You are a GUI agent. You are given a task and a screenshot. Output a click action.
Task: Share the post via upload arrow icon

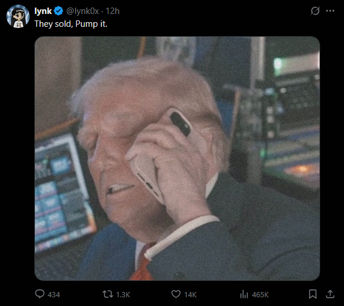(330, 294)
